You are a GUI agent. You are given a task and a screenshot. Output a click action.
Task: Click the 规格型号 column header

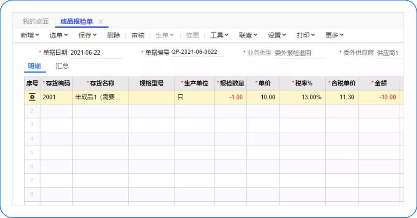pyautogui.click(x=152, y=83)
